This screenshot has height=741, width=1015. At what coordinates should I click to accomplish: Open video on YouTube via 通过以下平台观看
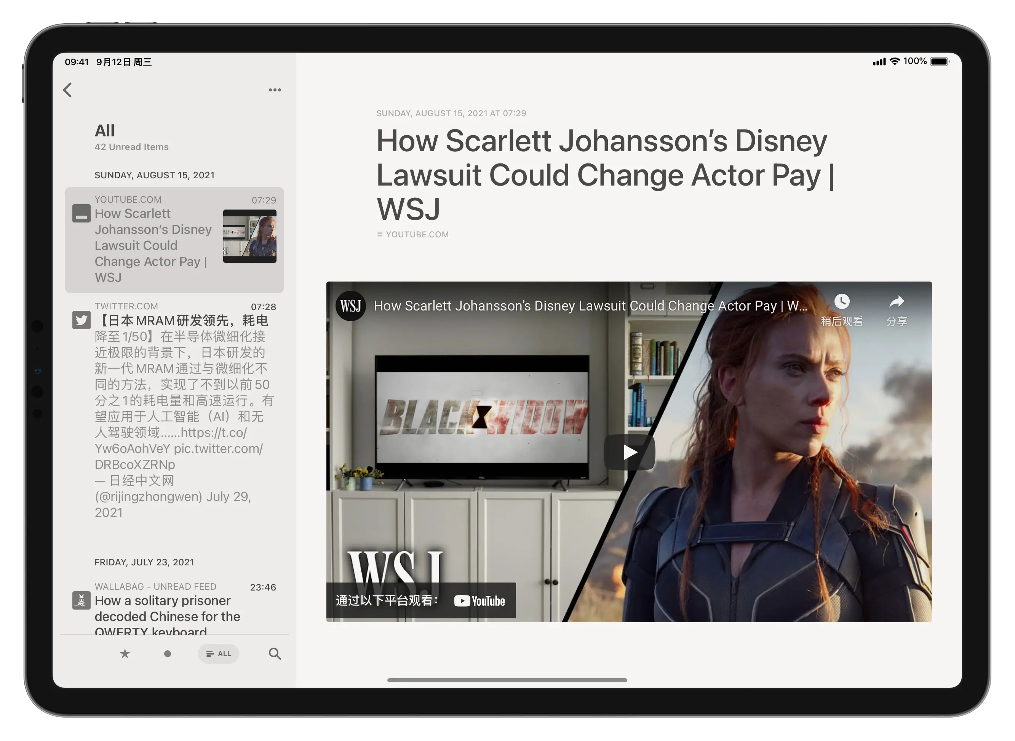tap(421, 600)
